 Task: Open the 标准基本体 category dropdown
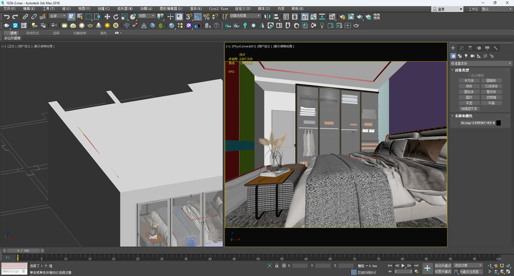click(x=481, y=63)
